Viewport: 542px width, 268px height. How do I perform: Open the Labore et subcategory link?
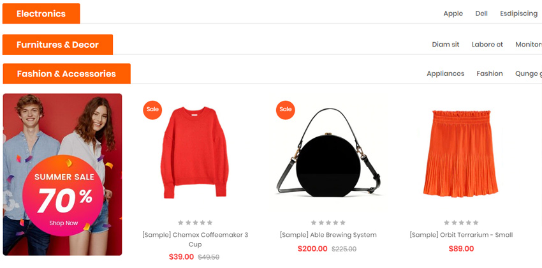pyautogui.click(x=487, y=45)
